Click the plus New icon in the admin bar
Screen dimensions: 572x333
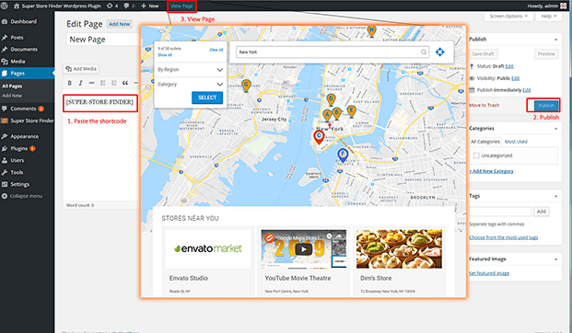click(x=144, y=6)
